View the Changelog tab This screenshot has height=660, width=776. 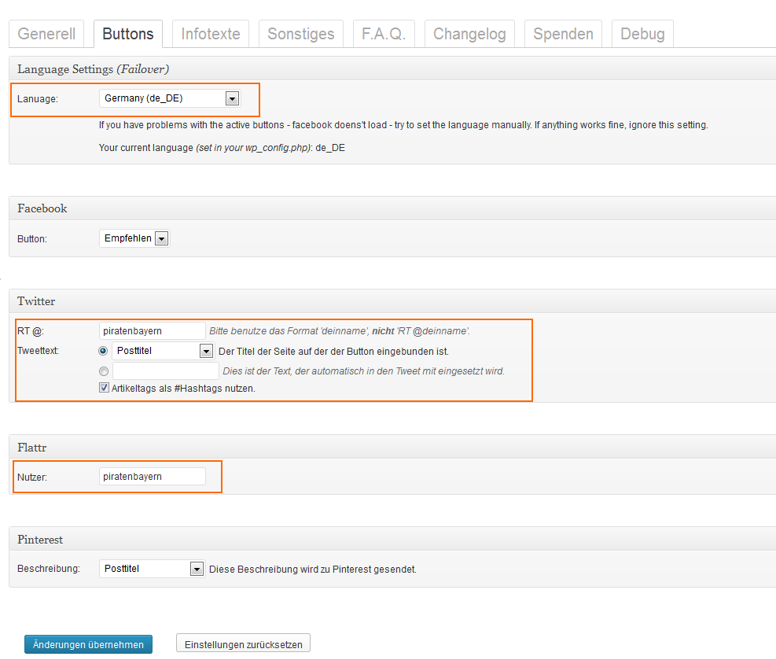coord(469,34)
